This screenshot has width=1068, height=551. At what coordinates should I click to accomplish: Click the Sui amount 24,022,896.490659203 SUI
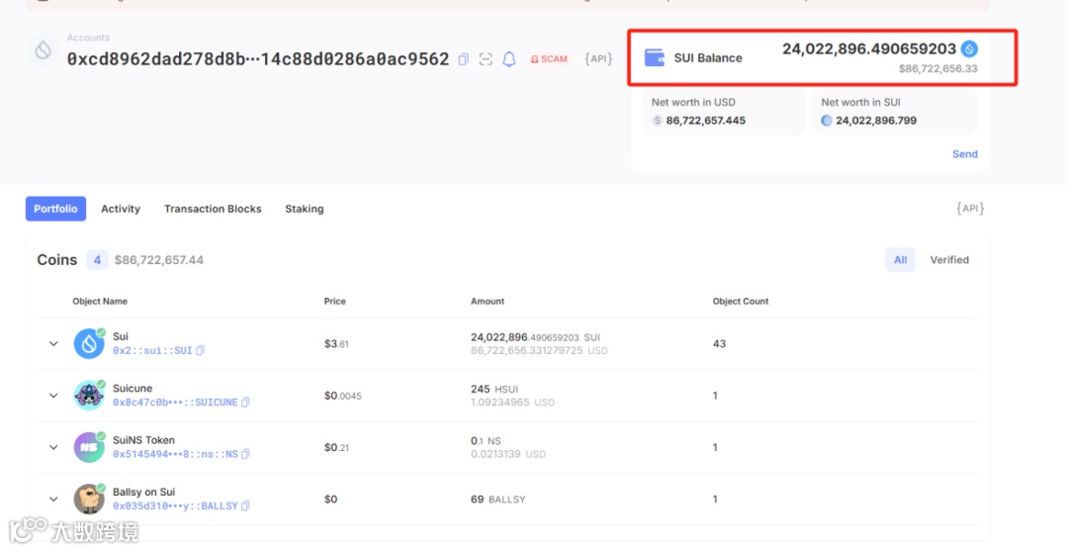coord(535,337)
